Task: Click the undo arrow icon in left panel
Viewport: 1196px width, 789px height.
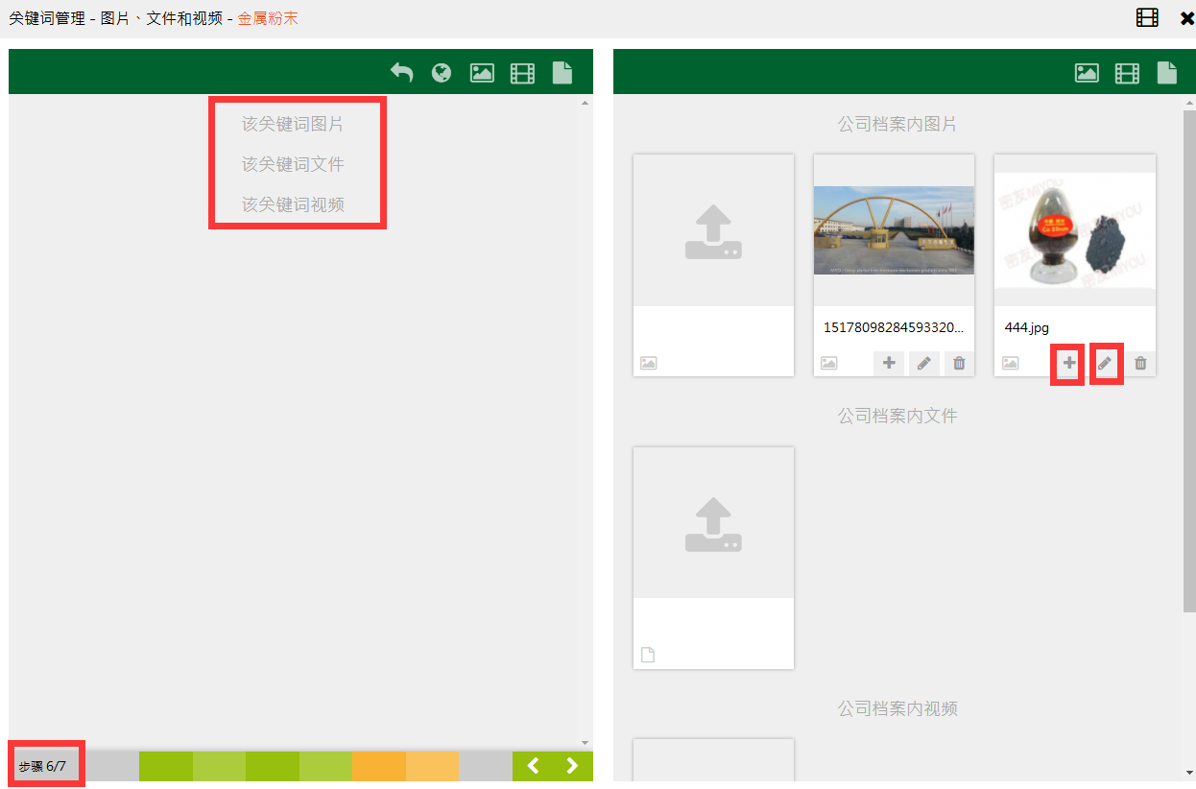Action: tap(401, 73)
